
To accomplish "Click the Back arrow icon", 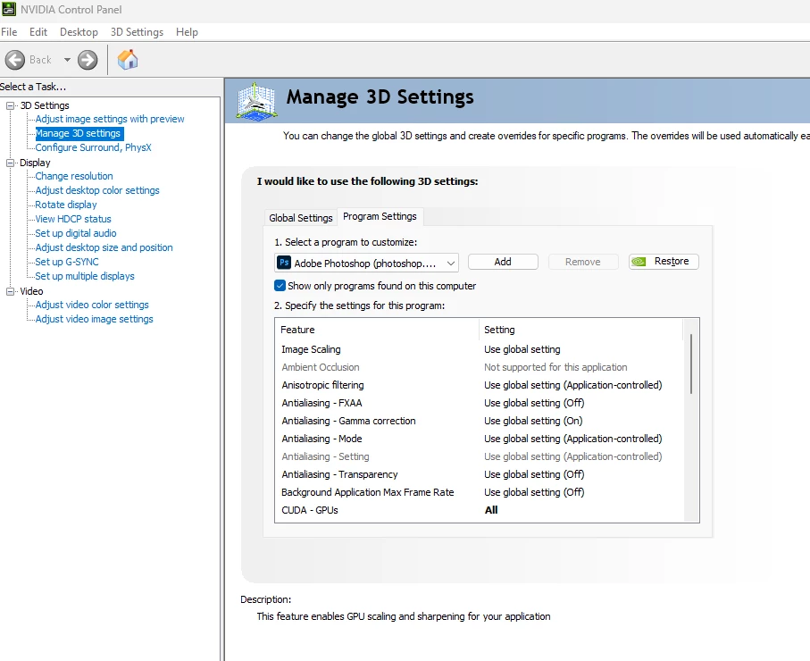I will tap(15, 60).
